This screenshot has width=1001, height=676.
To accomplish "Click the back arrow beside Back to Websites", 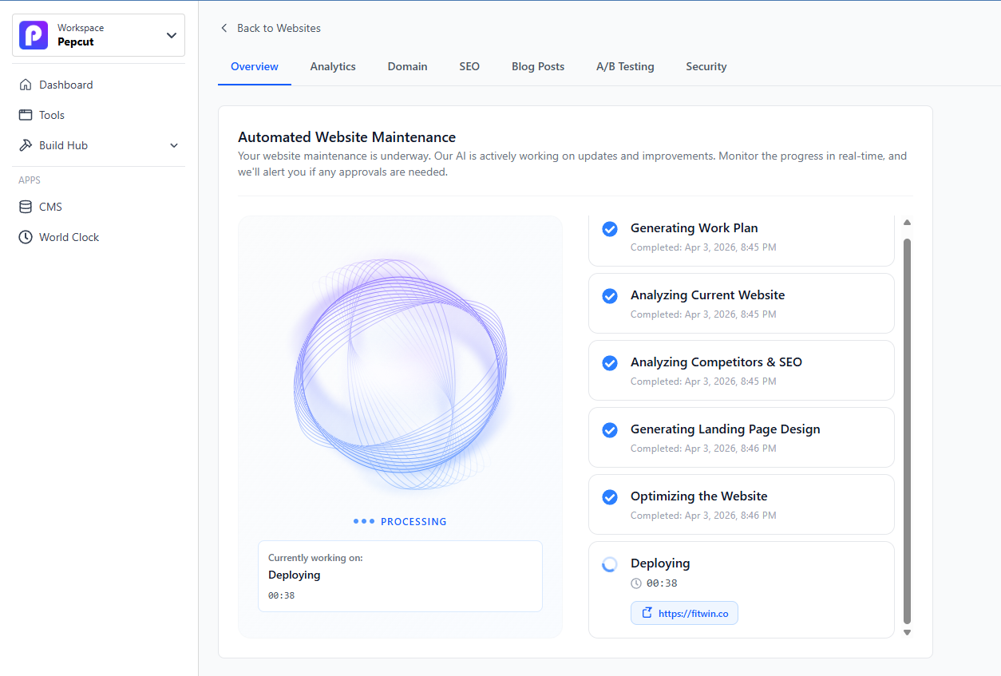I will [224, 28].
